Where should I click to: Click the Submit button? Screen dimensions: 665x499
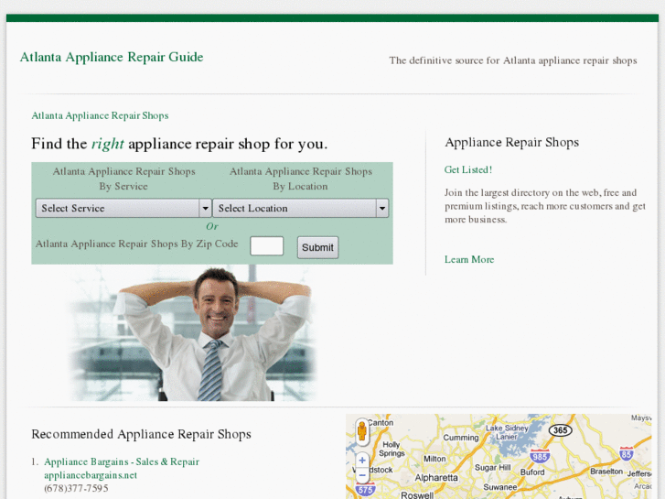tap(317, 247)
